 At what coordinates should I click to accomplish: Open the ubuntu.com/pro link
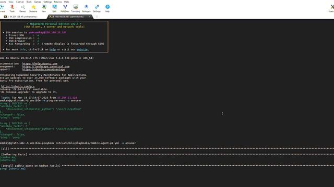[18, 86]
